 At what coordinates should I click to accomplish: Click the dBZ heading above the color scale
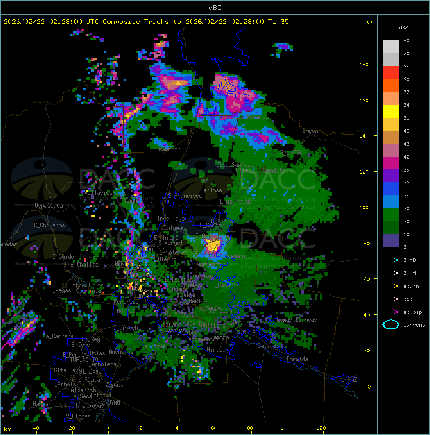(x=403, y=28)
